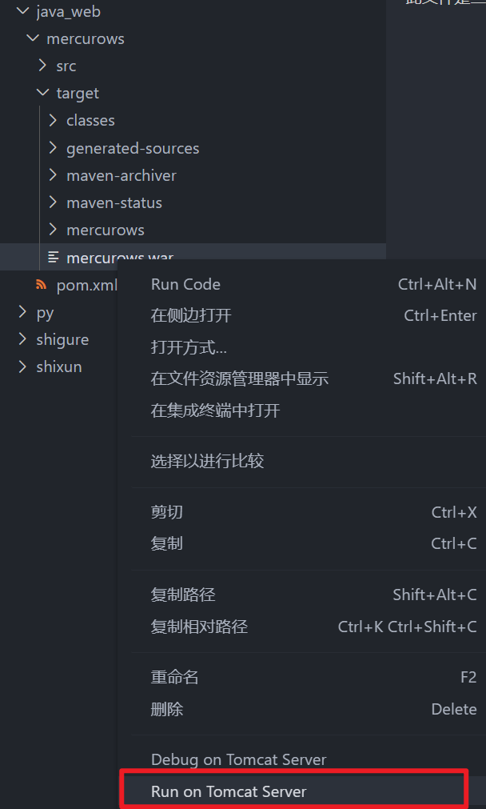Screen dimensions: 486x809
Task: Expand the generated-sources folder
Action: click(53, 148)
